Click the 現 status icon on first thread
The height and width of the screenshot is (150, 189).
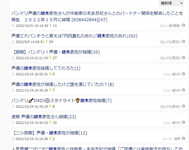[13, 26]
